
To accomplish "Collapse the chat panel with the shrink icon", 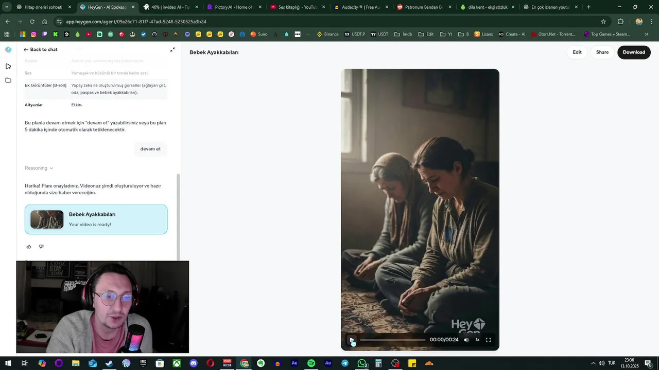I will (172, 49).
